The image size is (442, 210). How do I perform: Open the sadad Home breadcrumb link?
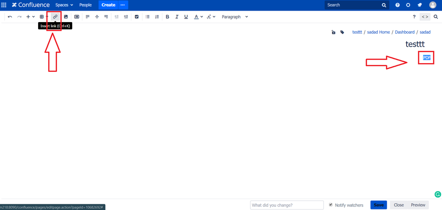click(378, 32)
